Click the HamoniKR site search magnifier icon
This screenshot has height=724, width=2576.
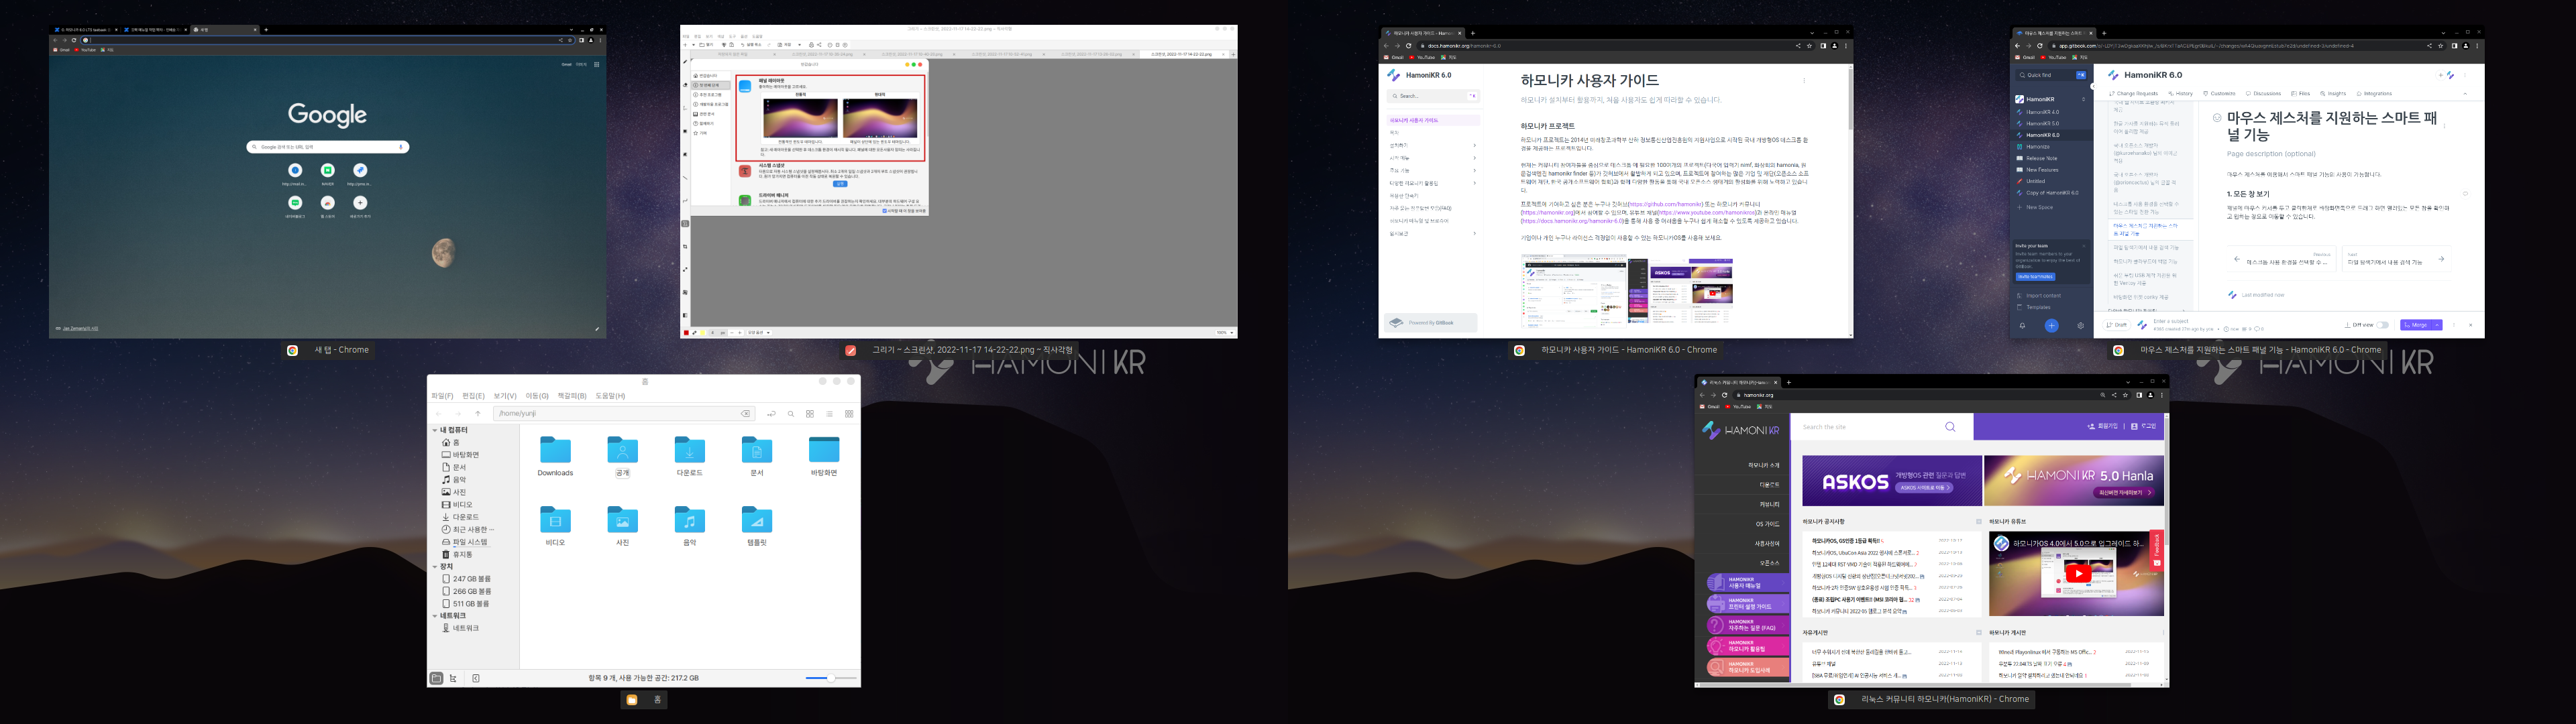[1950, 427]
